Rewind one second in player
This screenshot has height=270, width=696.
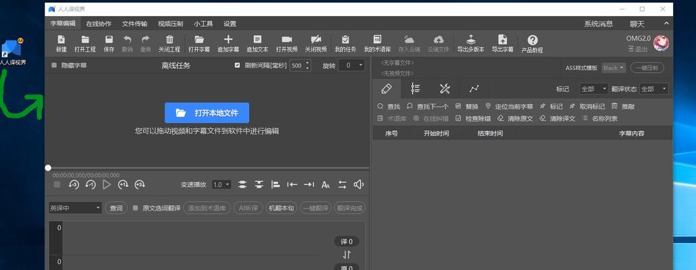91,184
